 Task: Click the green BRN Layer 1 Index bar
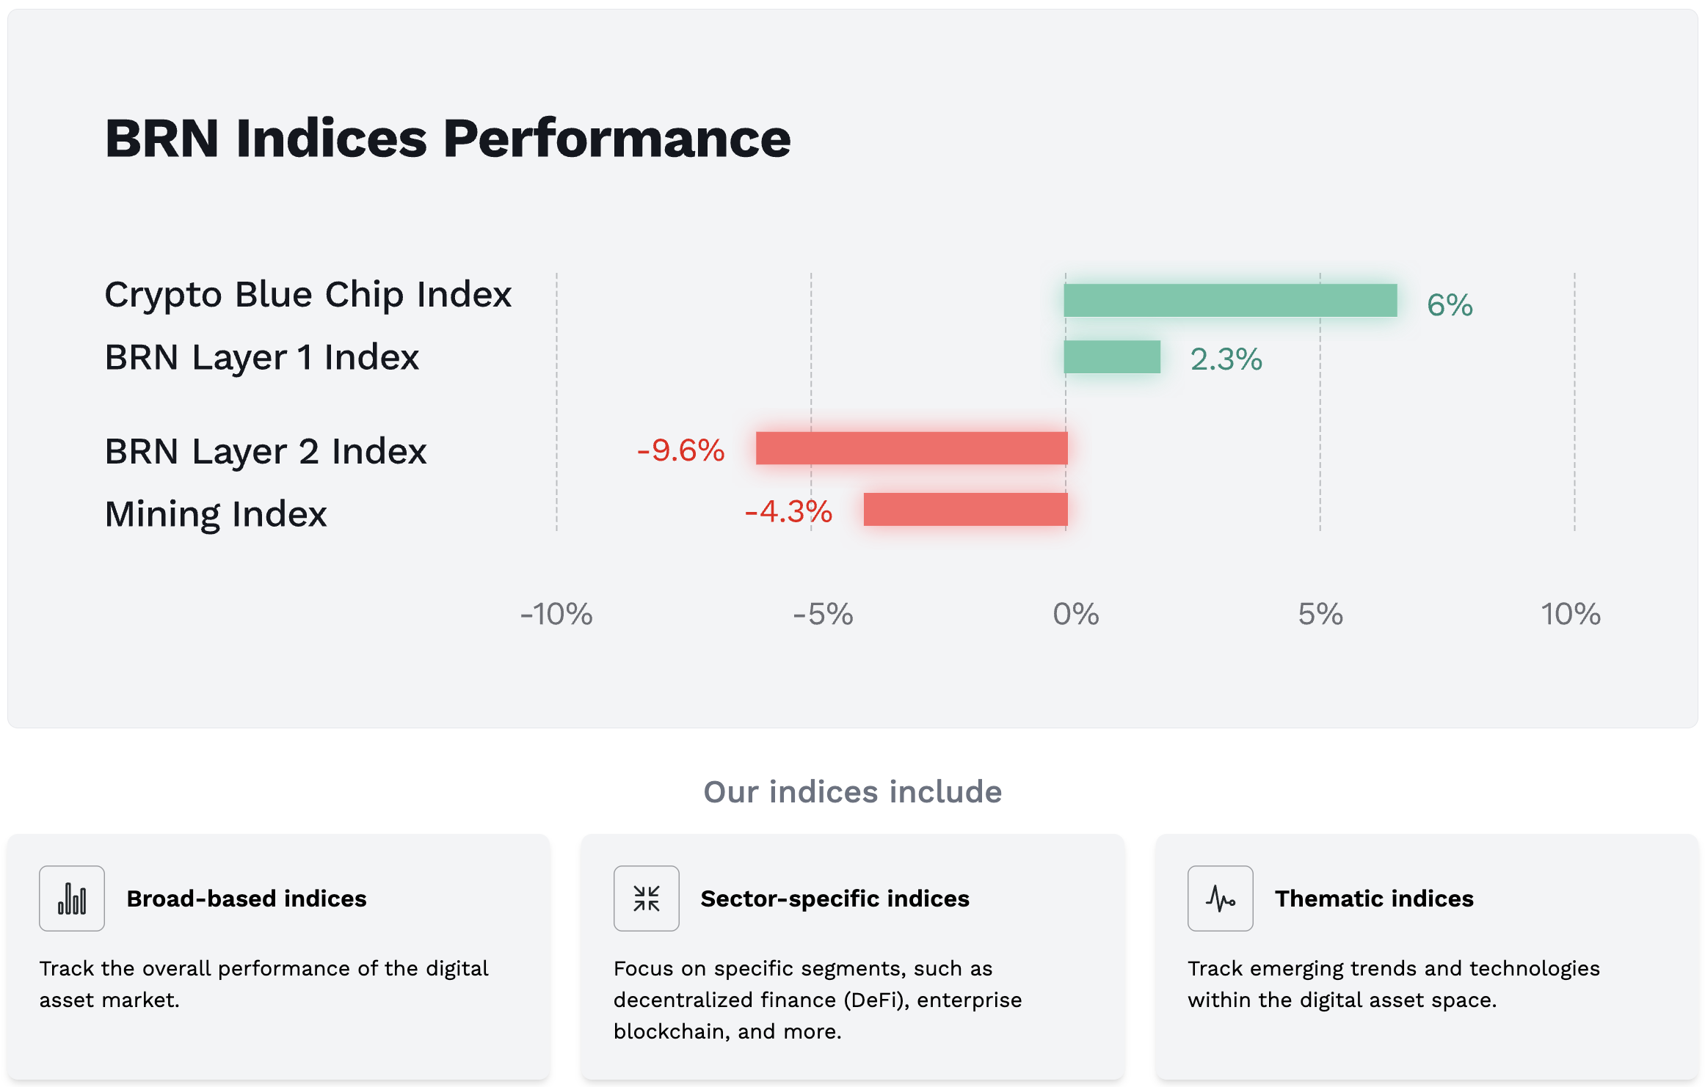[x=1112, y=357]
